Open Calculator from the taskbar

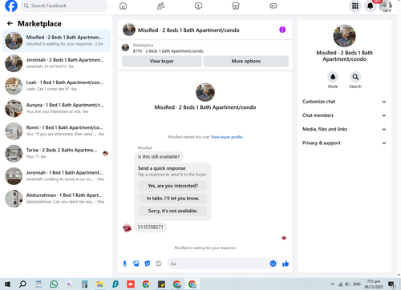tap(84, 284)
